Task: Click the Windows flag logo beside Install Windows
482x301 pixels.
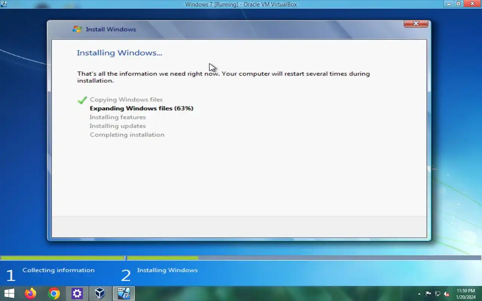Action: 77,29
